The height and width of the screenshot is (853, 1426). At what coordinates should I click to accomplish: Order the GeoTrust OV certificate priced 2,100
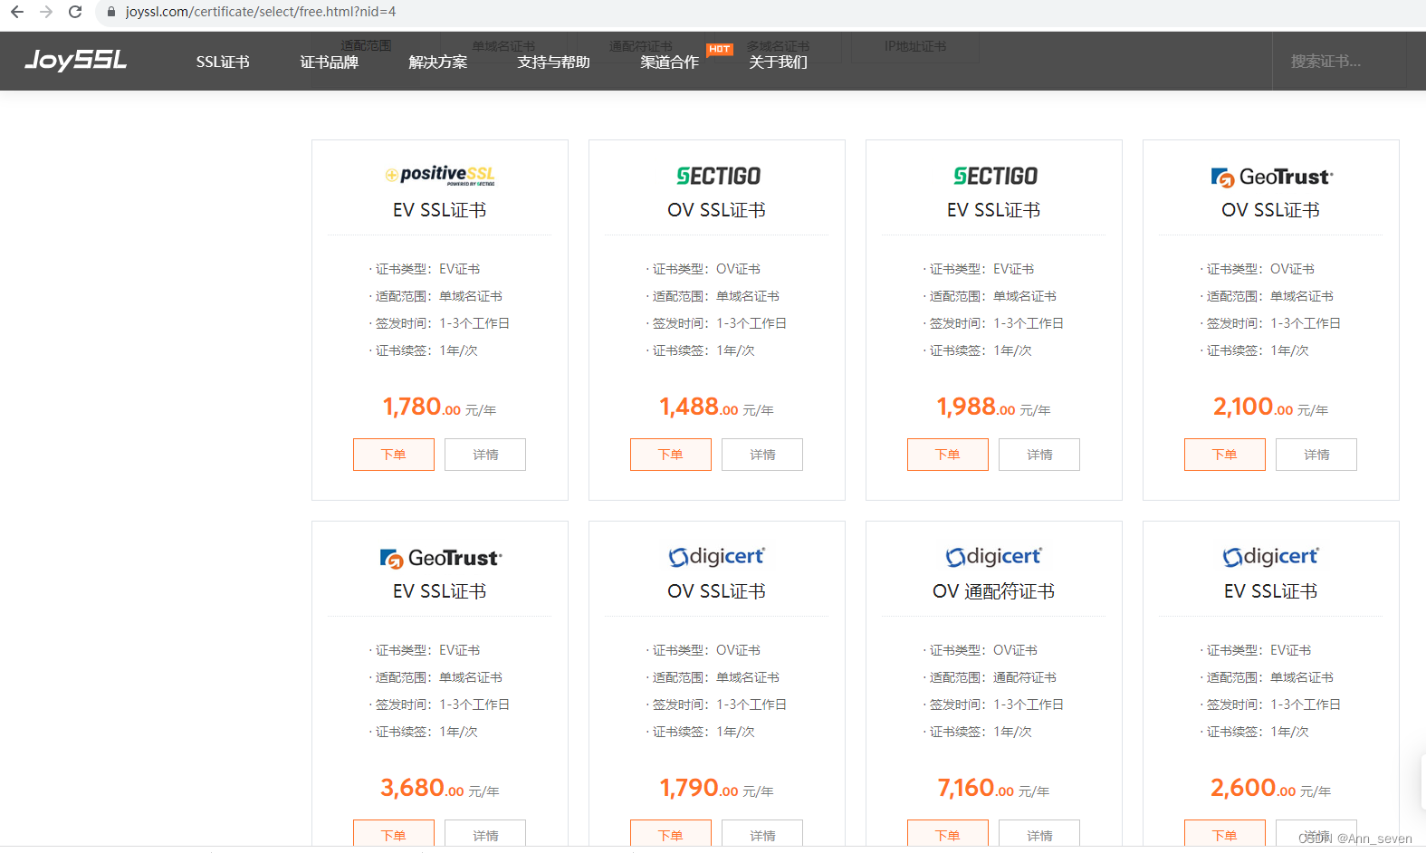(1225, 455)
